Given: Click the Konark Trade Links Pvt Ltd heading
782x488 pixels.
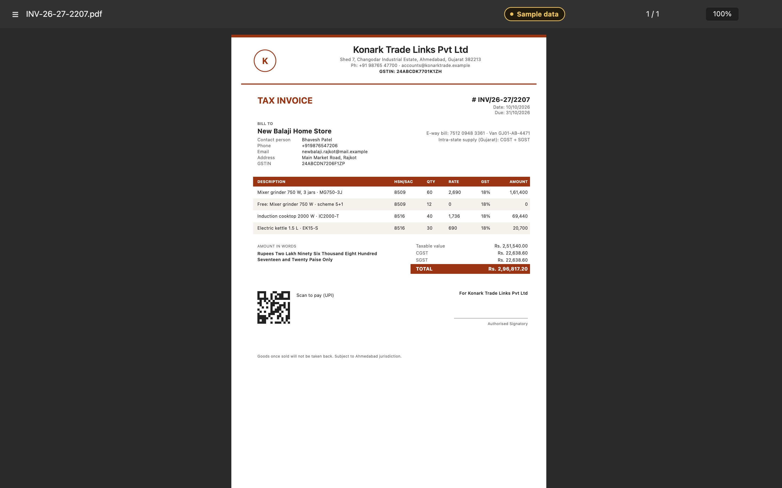Looking at the screenshot, I should point(410,49).
